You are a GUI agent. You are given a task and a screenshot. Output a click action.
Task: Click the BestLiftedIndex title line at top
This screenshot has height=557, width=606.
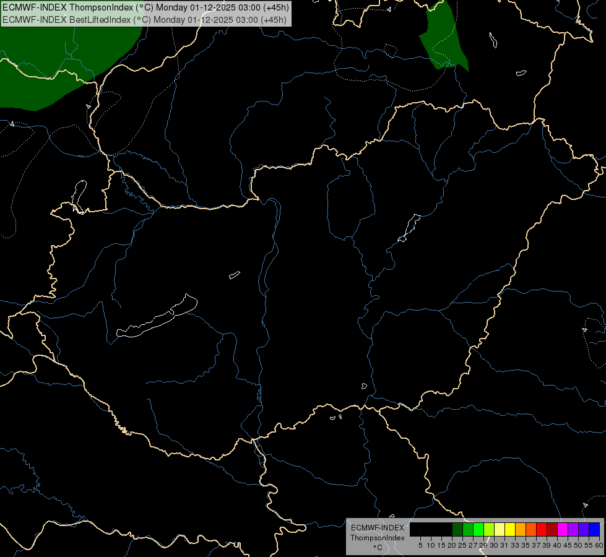pyautogui.click(x=145, y=20)
